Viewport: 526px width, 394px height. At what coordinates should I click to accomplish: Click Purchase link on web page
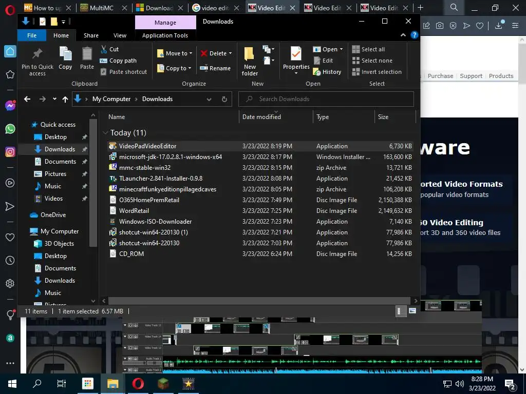pyautogui.click(x=440, y=76)
